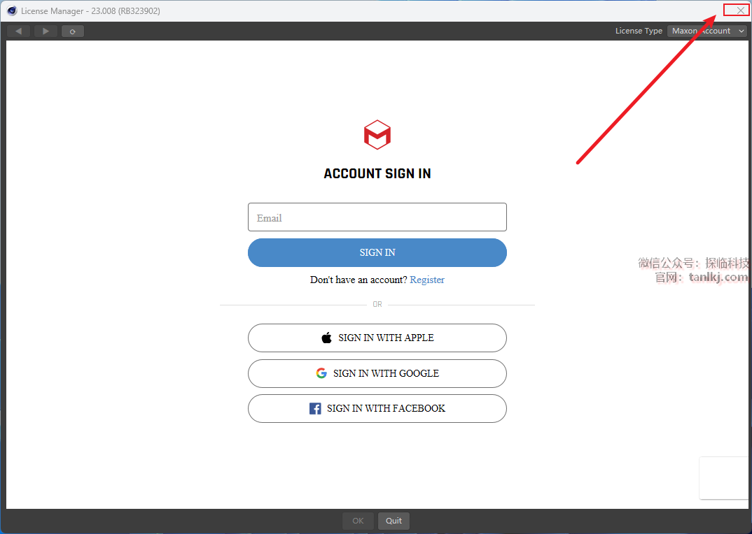Viewport: 752px width, 534px height.
Task: Click the Google G logo icon
Action: pyautogui.click(x=321, y=373)
